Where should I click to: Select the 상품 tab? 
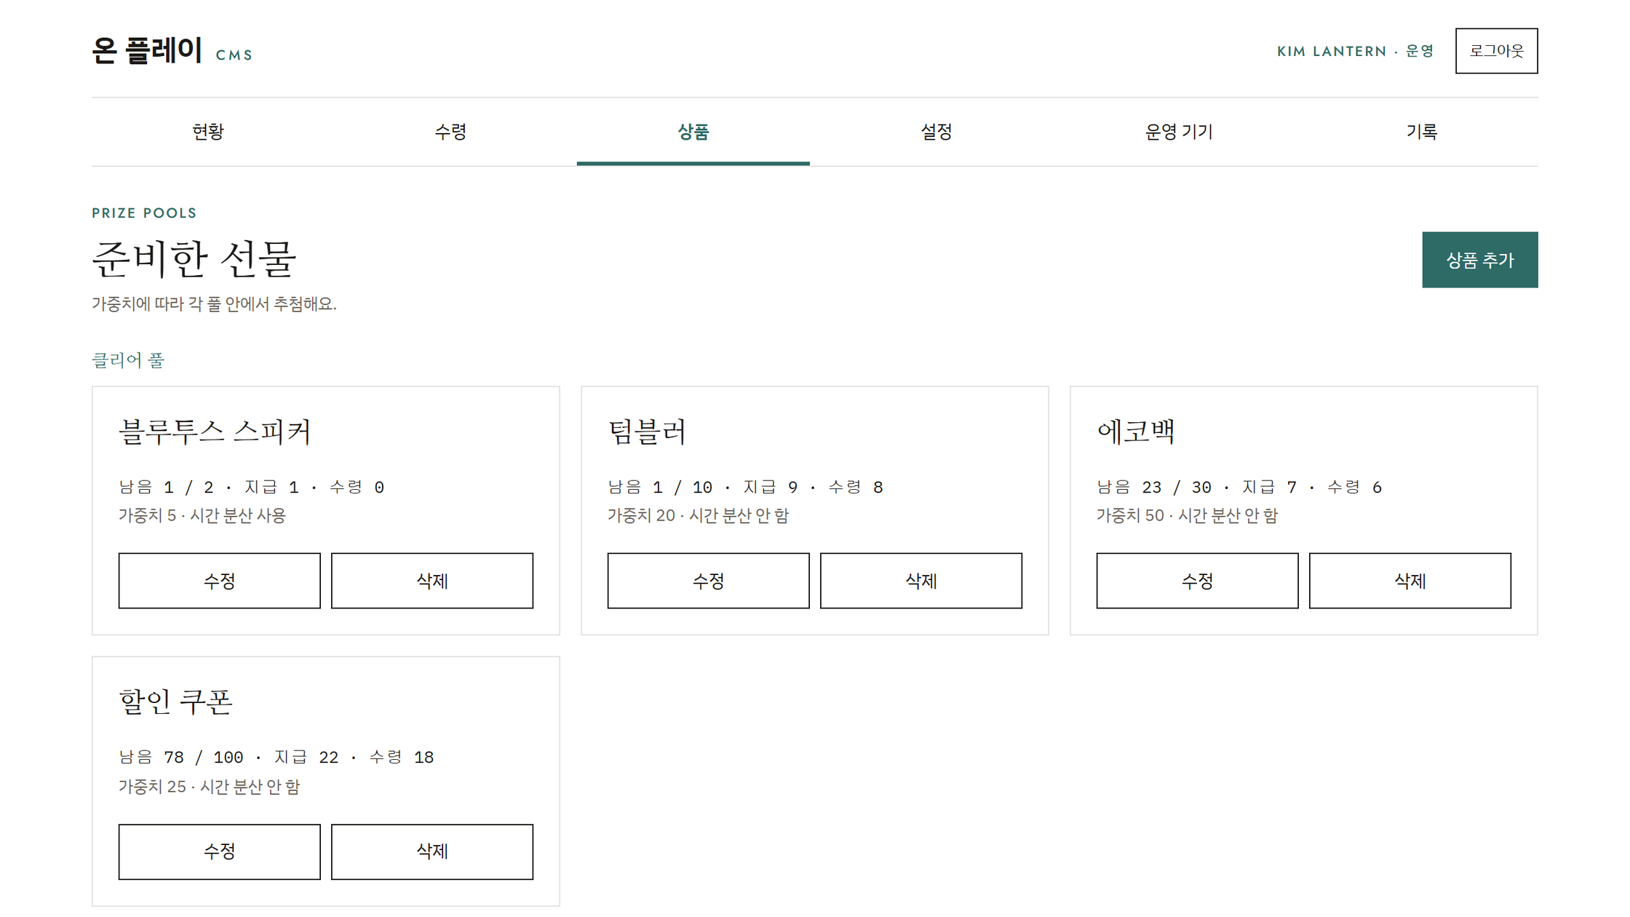[x=693, y=132]
